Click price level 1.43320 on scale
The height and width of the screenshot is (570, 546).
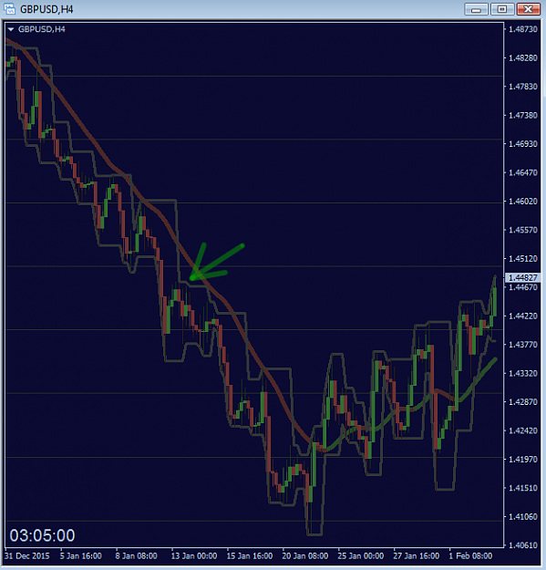522,373
